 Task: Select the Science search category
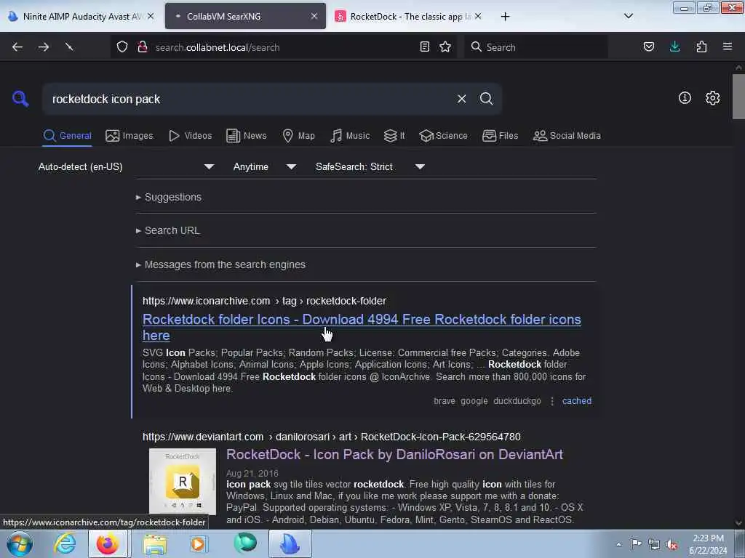coord(443,136)
